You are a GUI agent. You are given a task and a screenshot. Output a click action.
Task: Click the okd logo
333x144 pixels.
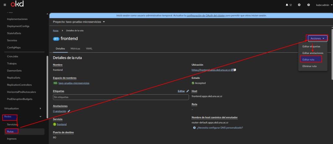[x=17, y=5]
